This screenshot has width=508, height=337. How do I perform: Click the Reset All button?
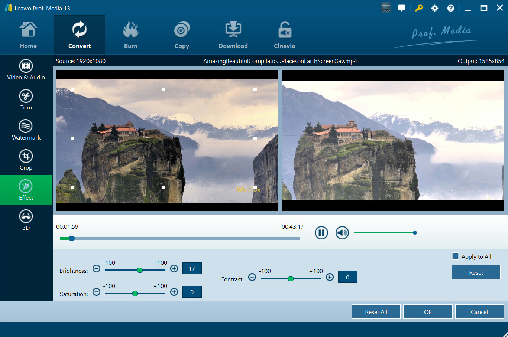point(376,312)
